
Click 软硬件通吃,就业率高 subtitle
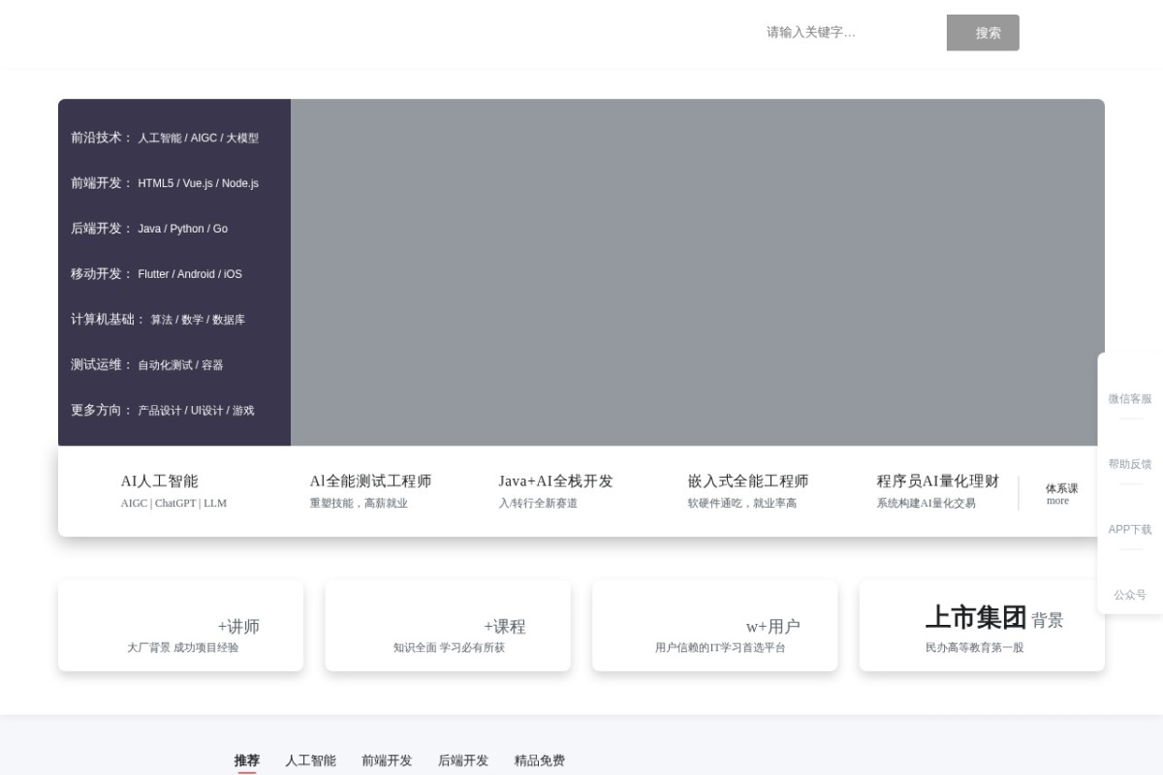(x=742, y=504)
